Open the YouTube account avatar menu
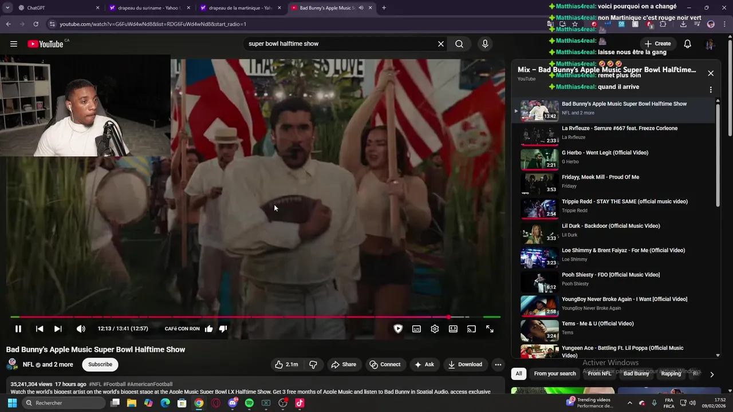 (710, 44)
